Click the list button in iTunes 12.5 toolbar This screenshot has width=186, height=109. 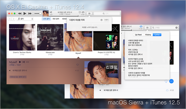[147, 28]
